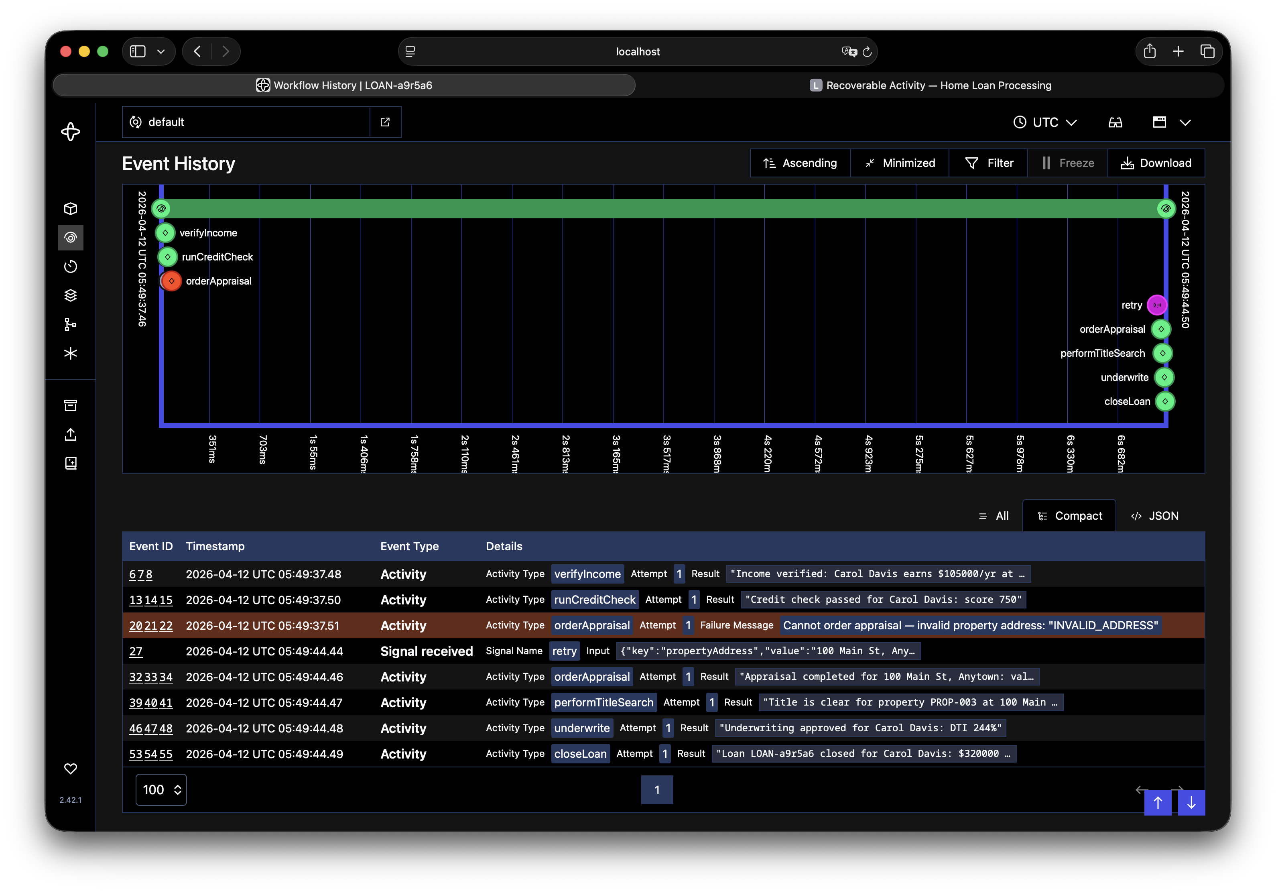The width and height of the screenshot is (1276, 891).
Task: Click the labs flask icon in header
Action: [1115, 122]
